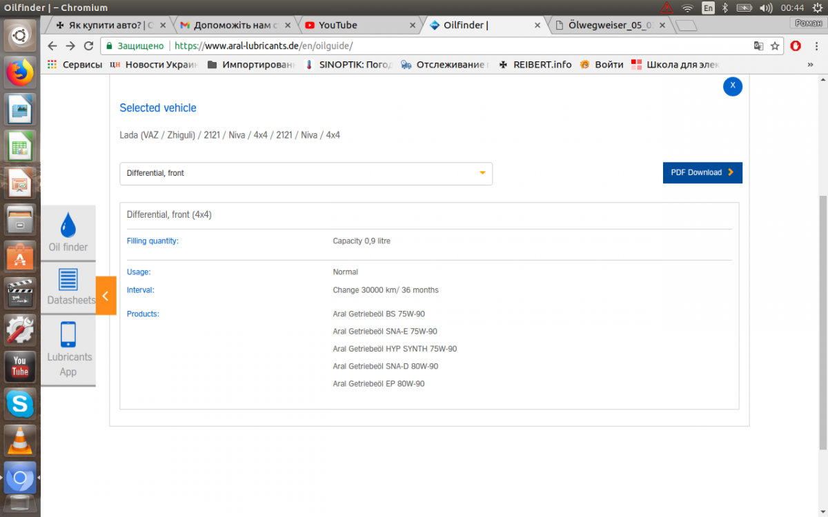Reload the Oilfinder page
The width and height of the screenshot is (828, 517).
coord(88,45)
